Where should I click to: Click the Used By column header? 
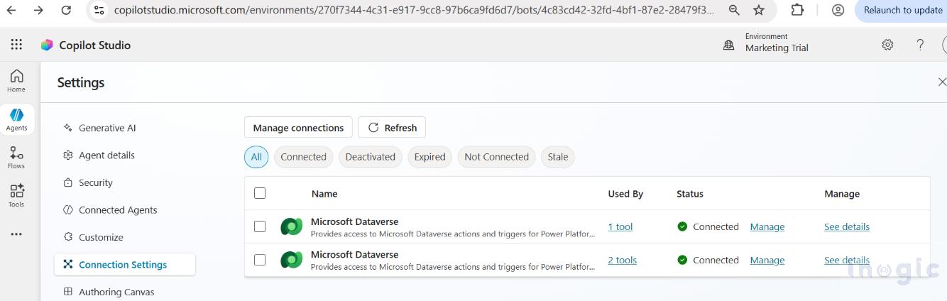click(x=625, y=193)
